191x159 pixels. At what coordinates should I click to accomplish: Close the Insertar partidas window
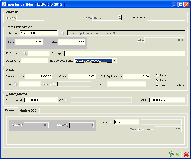187,4
